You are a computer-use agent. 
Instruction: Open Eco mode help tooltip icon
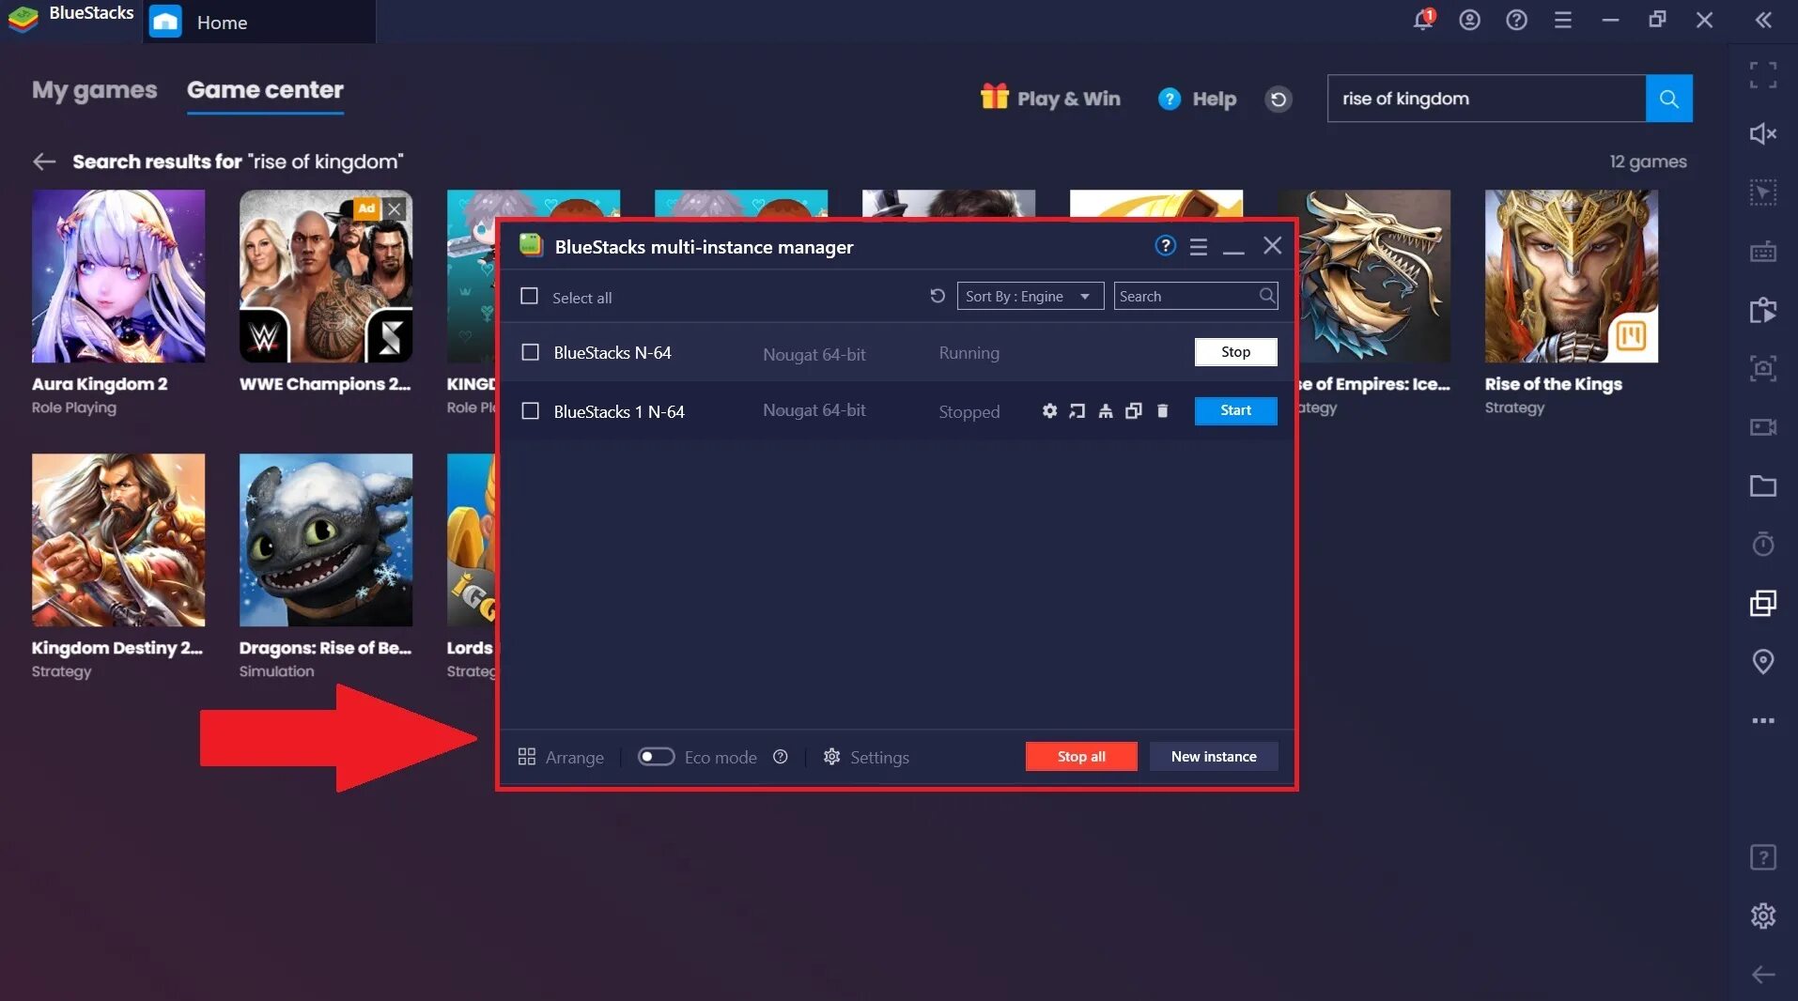[780, 757]
